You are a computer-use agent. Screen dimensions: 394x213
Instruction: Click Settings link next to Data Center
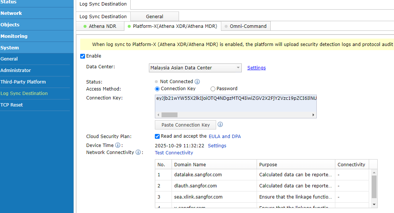point(256,68)
